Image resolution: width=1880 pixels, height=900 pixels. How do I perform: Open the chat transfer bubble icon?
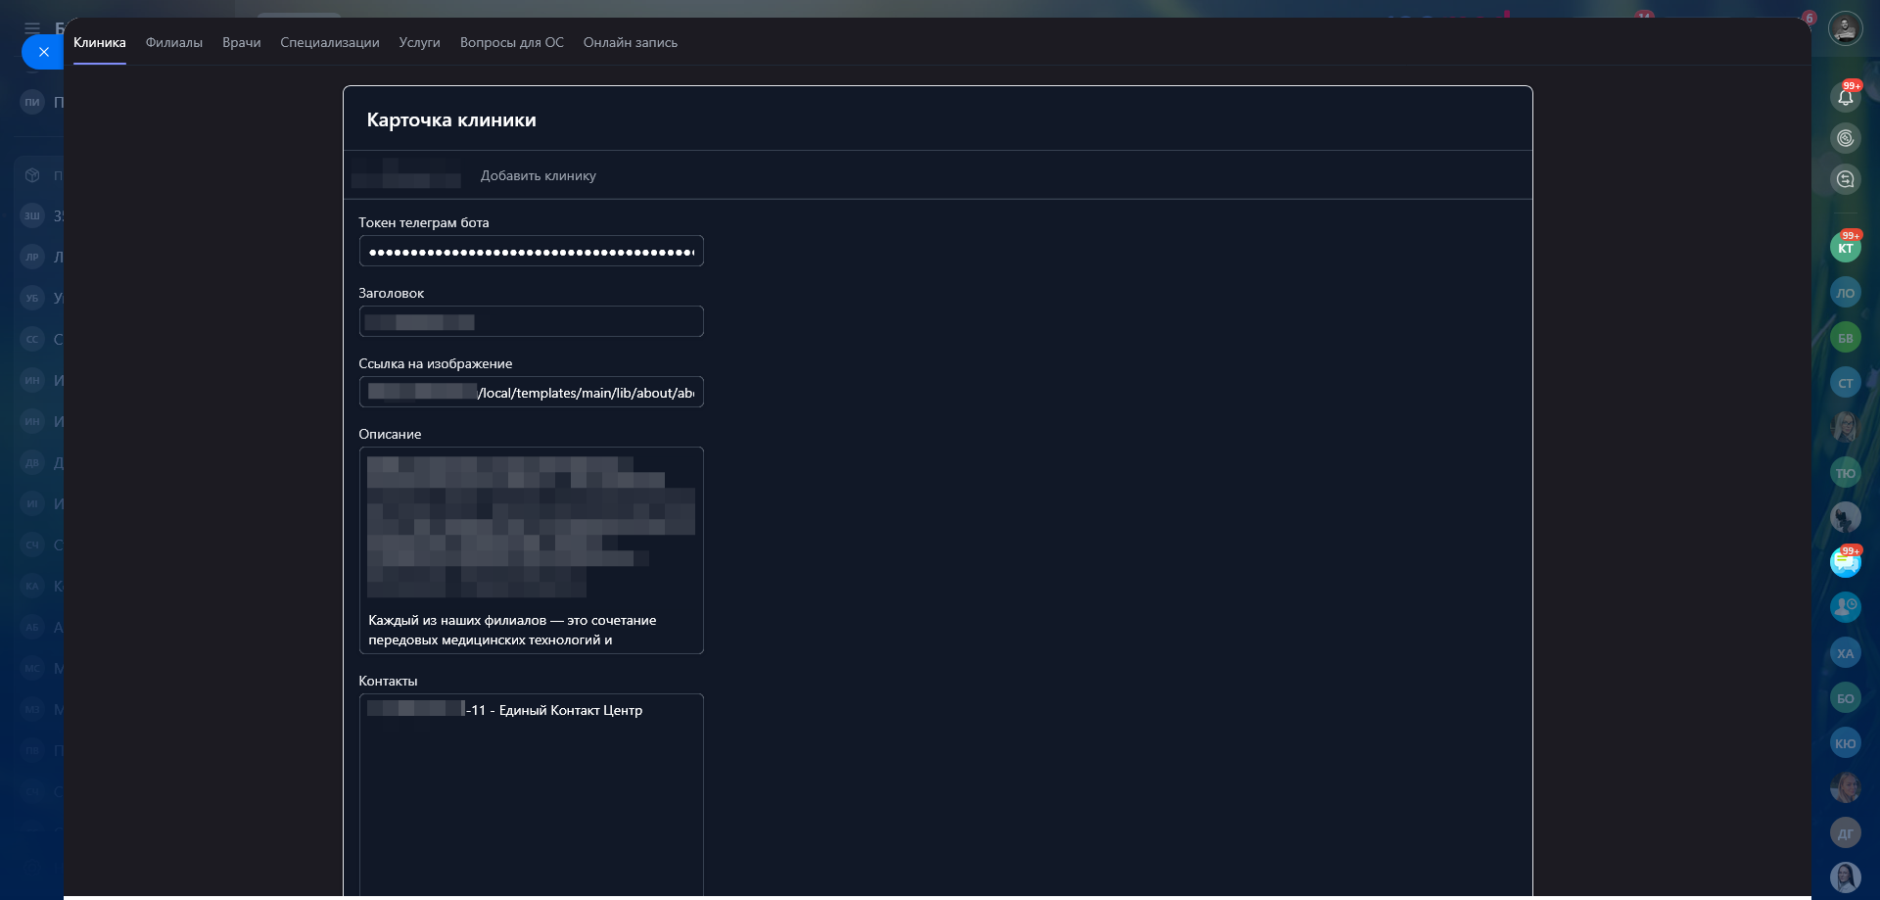(1845, 179)
